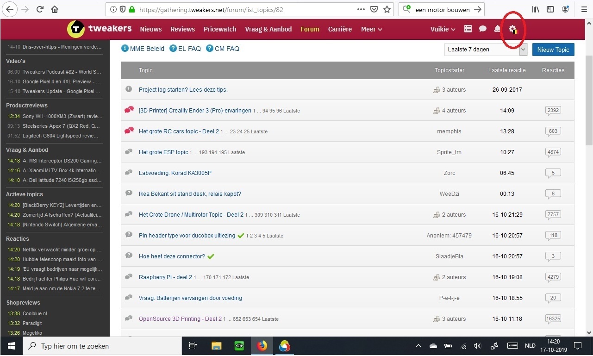Open the Firefox home page
The height and width of the screenshot is (356, 593).
[x=55, y=9]
